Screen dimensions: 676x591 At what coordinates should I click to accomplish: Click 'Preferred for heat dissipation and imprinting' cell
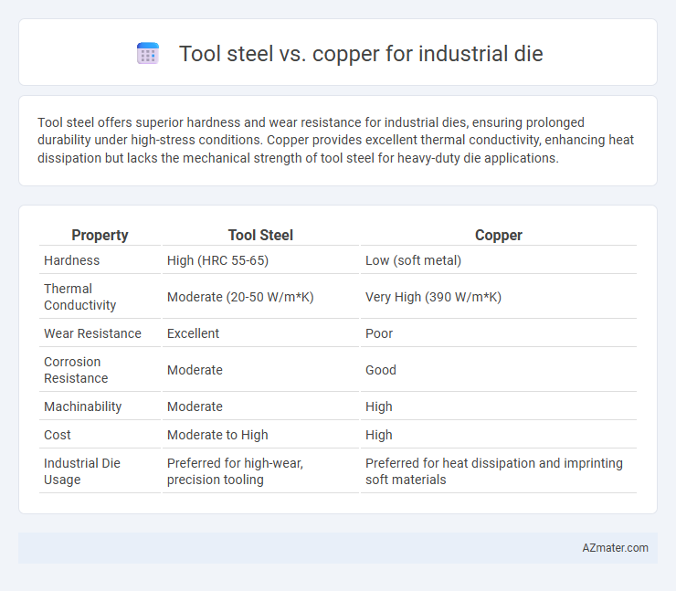[494, 471]
